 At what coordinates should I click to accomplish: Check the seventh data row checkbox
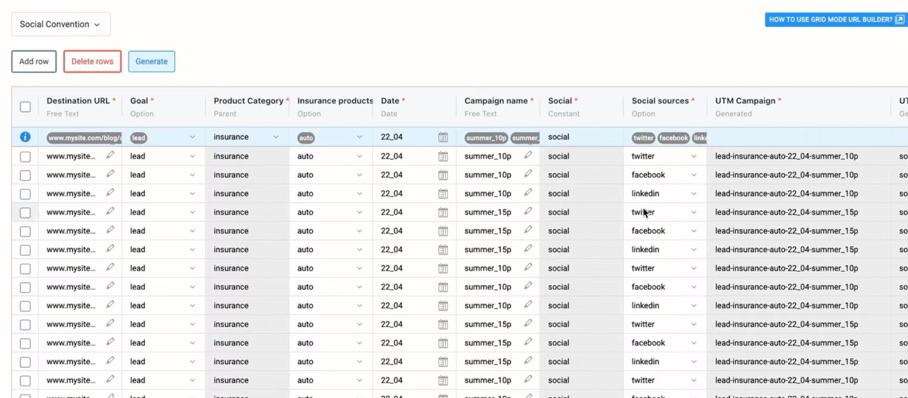25,269
